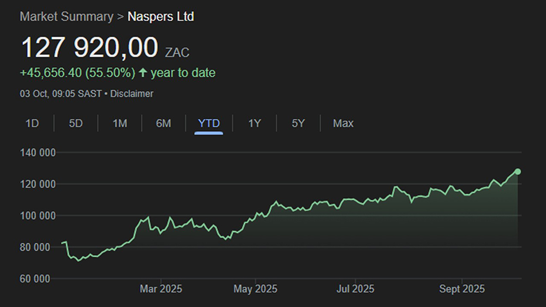546x307 pixels.
Task: Click the Sept 2025 axis label
Action: 462,289
